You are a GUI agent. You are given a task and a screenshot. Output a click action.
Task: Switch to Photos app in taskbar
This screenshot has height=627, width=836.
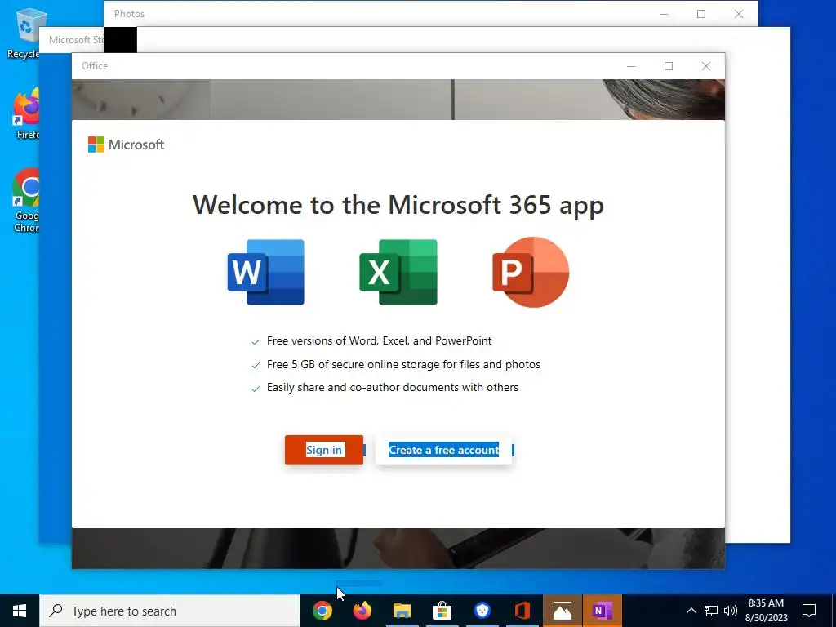[x=562, y=611]
